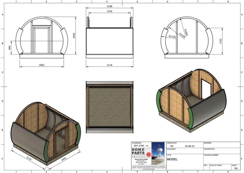Select the MODEL title text

(172, 159)
